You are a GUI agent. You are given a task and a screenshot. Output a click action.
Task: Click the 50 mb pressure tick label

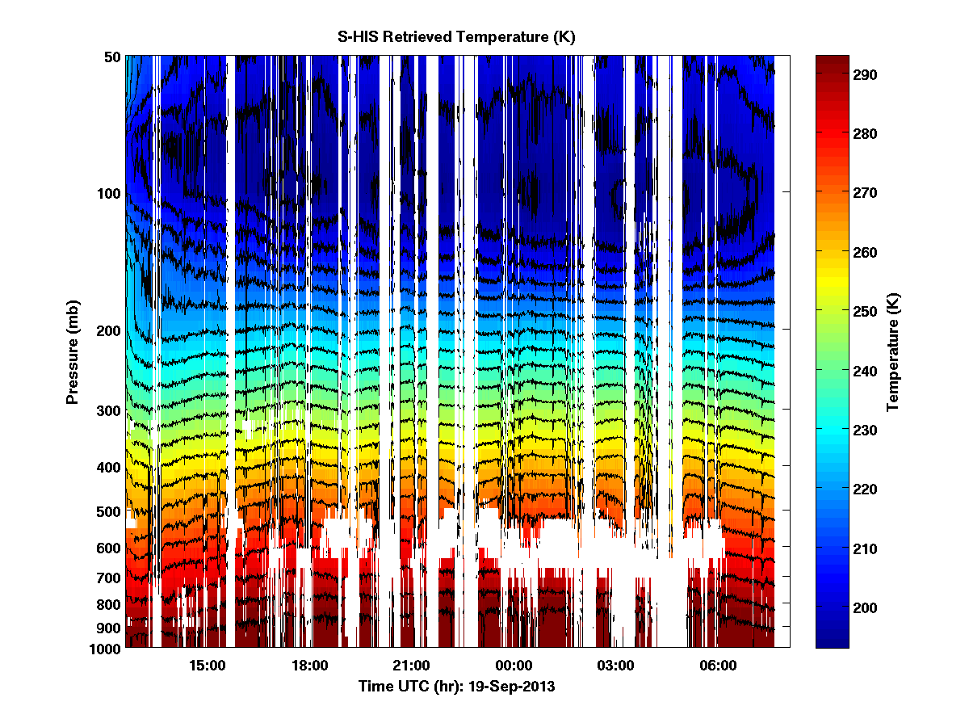pos(112,57)
